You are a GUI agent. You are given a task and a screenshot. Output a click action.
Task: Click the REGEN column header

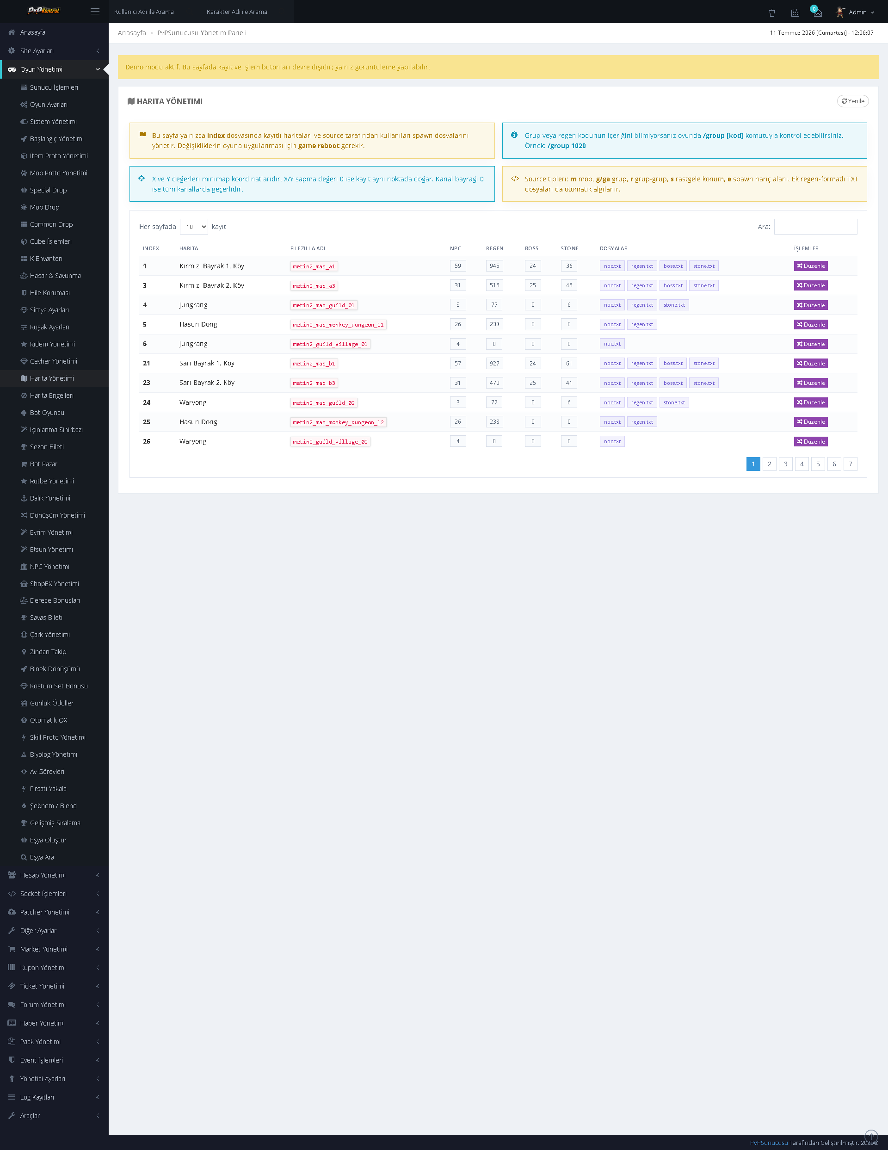tap(494, 248)
